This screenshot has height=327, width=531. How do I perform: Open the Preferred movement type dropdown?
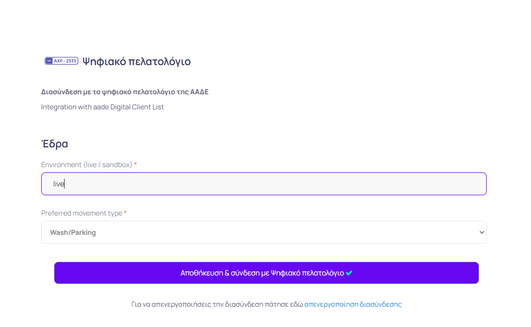264,232
